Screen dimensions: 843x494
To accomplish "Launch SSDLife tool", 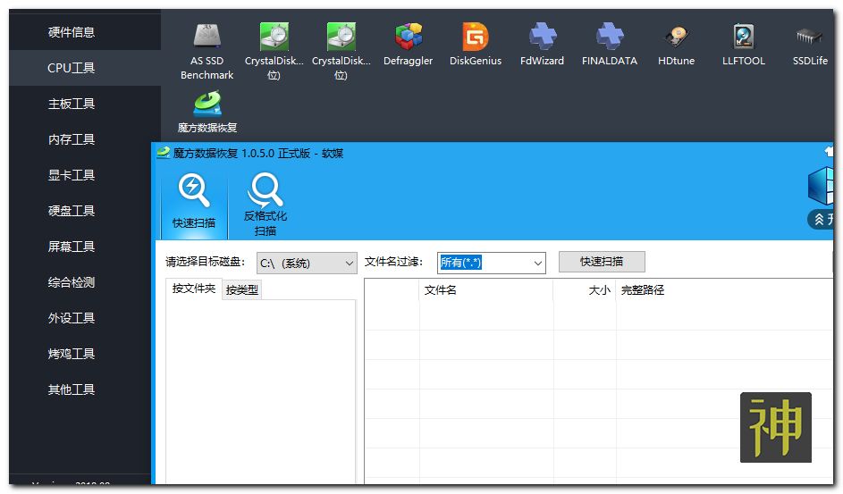I will click(x=810, y=45).
